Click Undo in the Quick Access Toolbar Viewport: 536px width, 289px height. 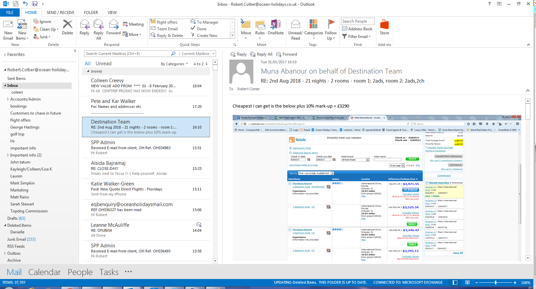tap(25, 4)
